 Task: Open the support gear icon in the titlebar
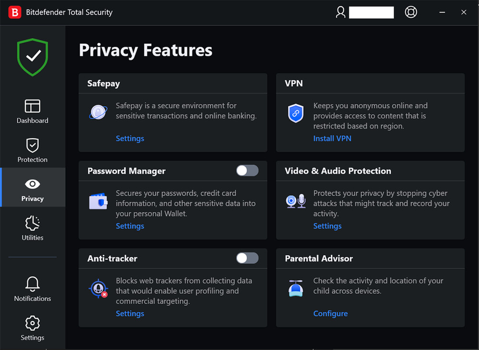(411, 12)
